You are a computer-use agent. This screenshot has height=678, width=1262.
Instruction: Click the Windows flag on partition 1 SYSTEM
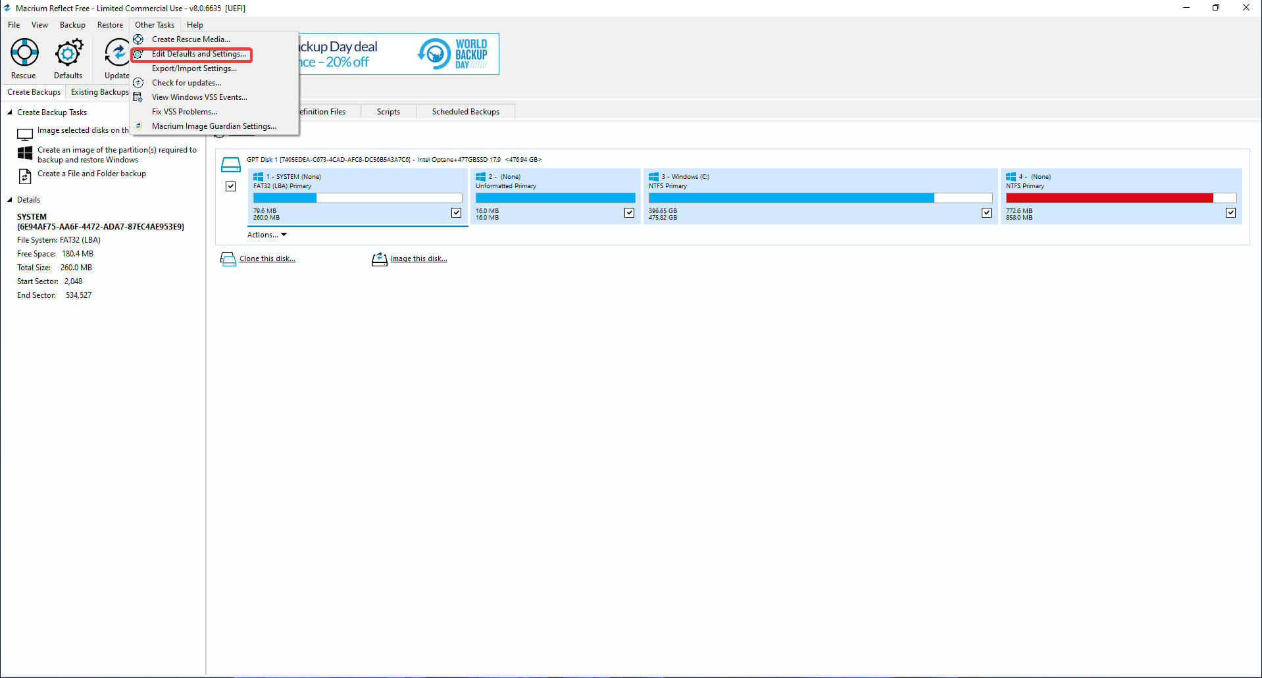coord(259,177)
